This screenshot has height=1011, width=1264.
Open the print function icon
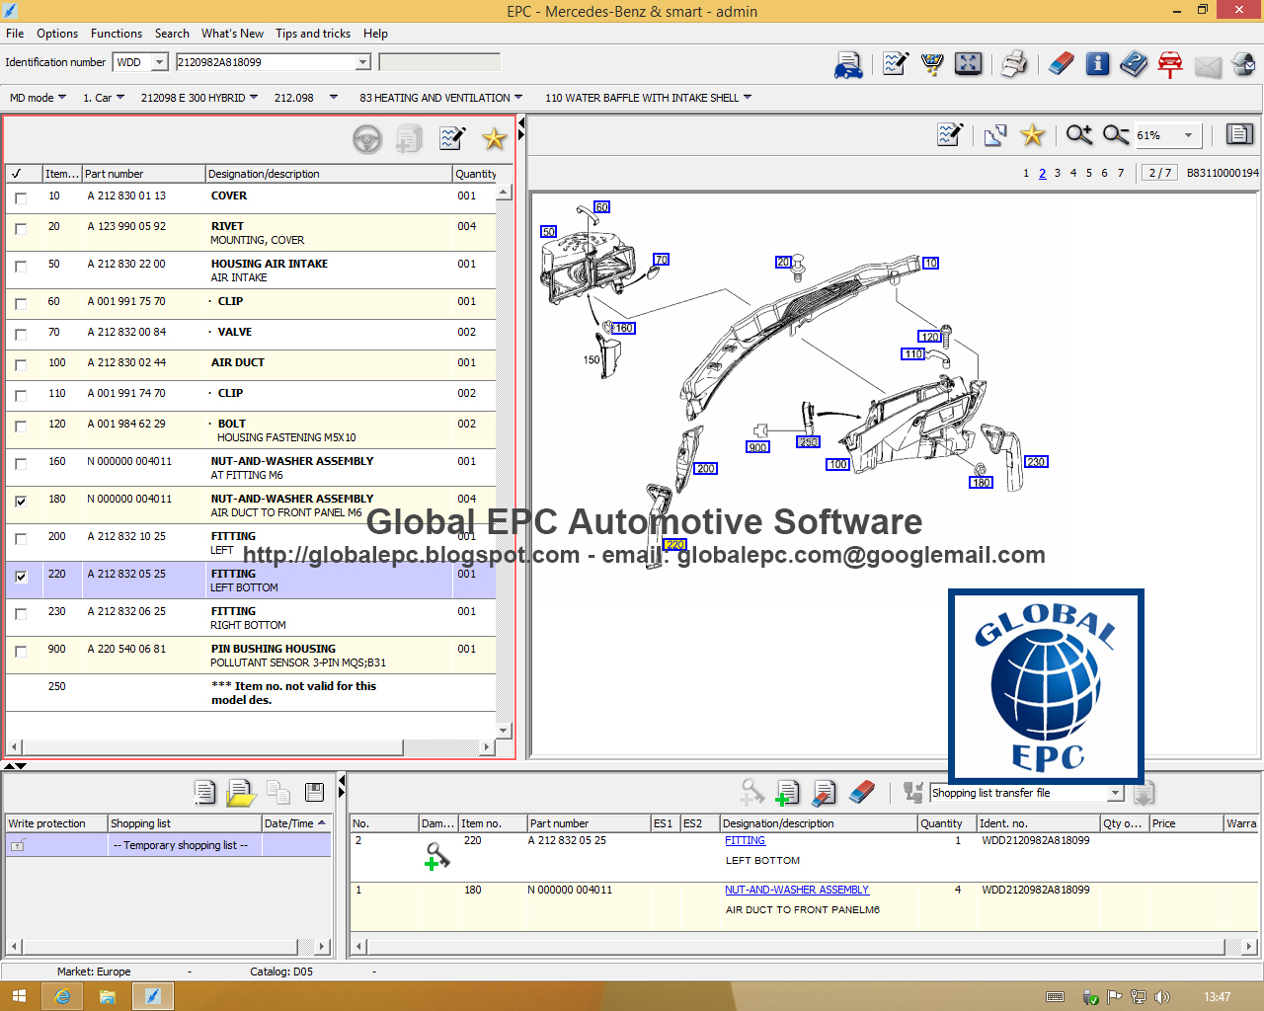click(1012, 63)
